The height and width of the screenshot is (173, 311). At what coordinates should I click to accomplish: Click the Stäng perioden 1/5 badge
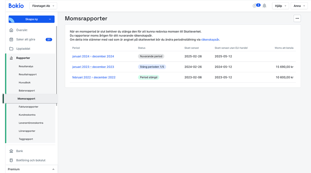click(152, 67)
